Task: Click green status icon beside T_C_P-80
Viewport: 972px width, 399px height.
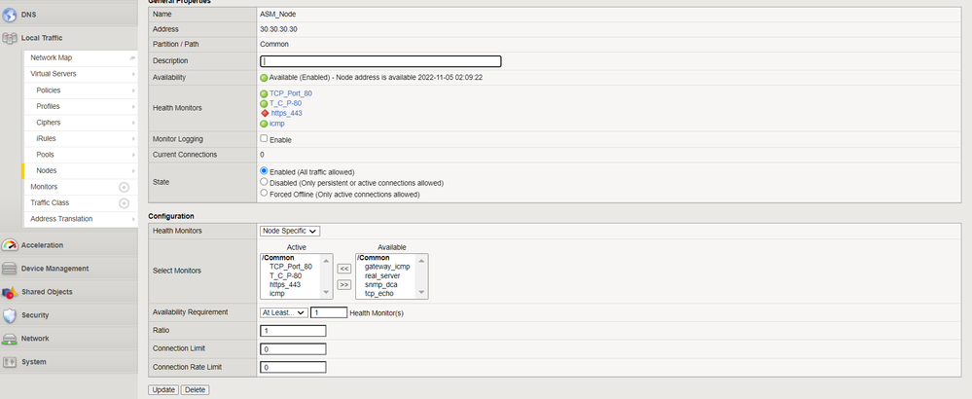Action: (264, 103)
